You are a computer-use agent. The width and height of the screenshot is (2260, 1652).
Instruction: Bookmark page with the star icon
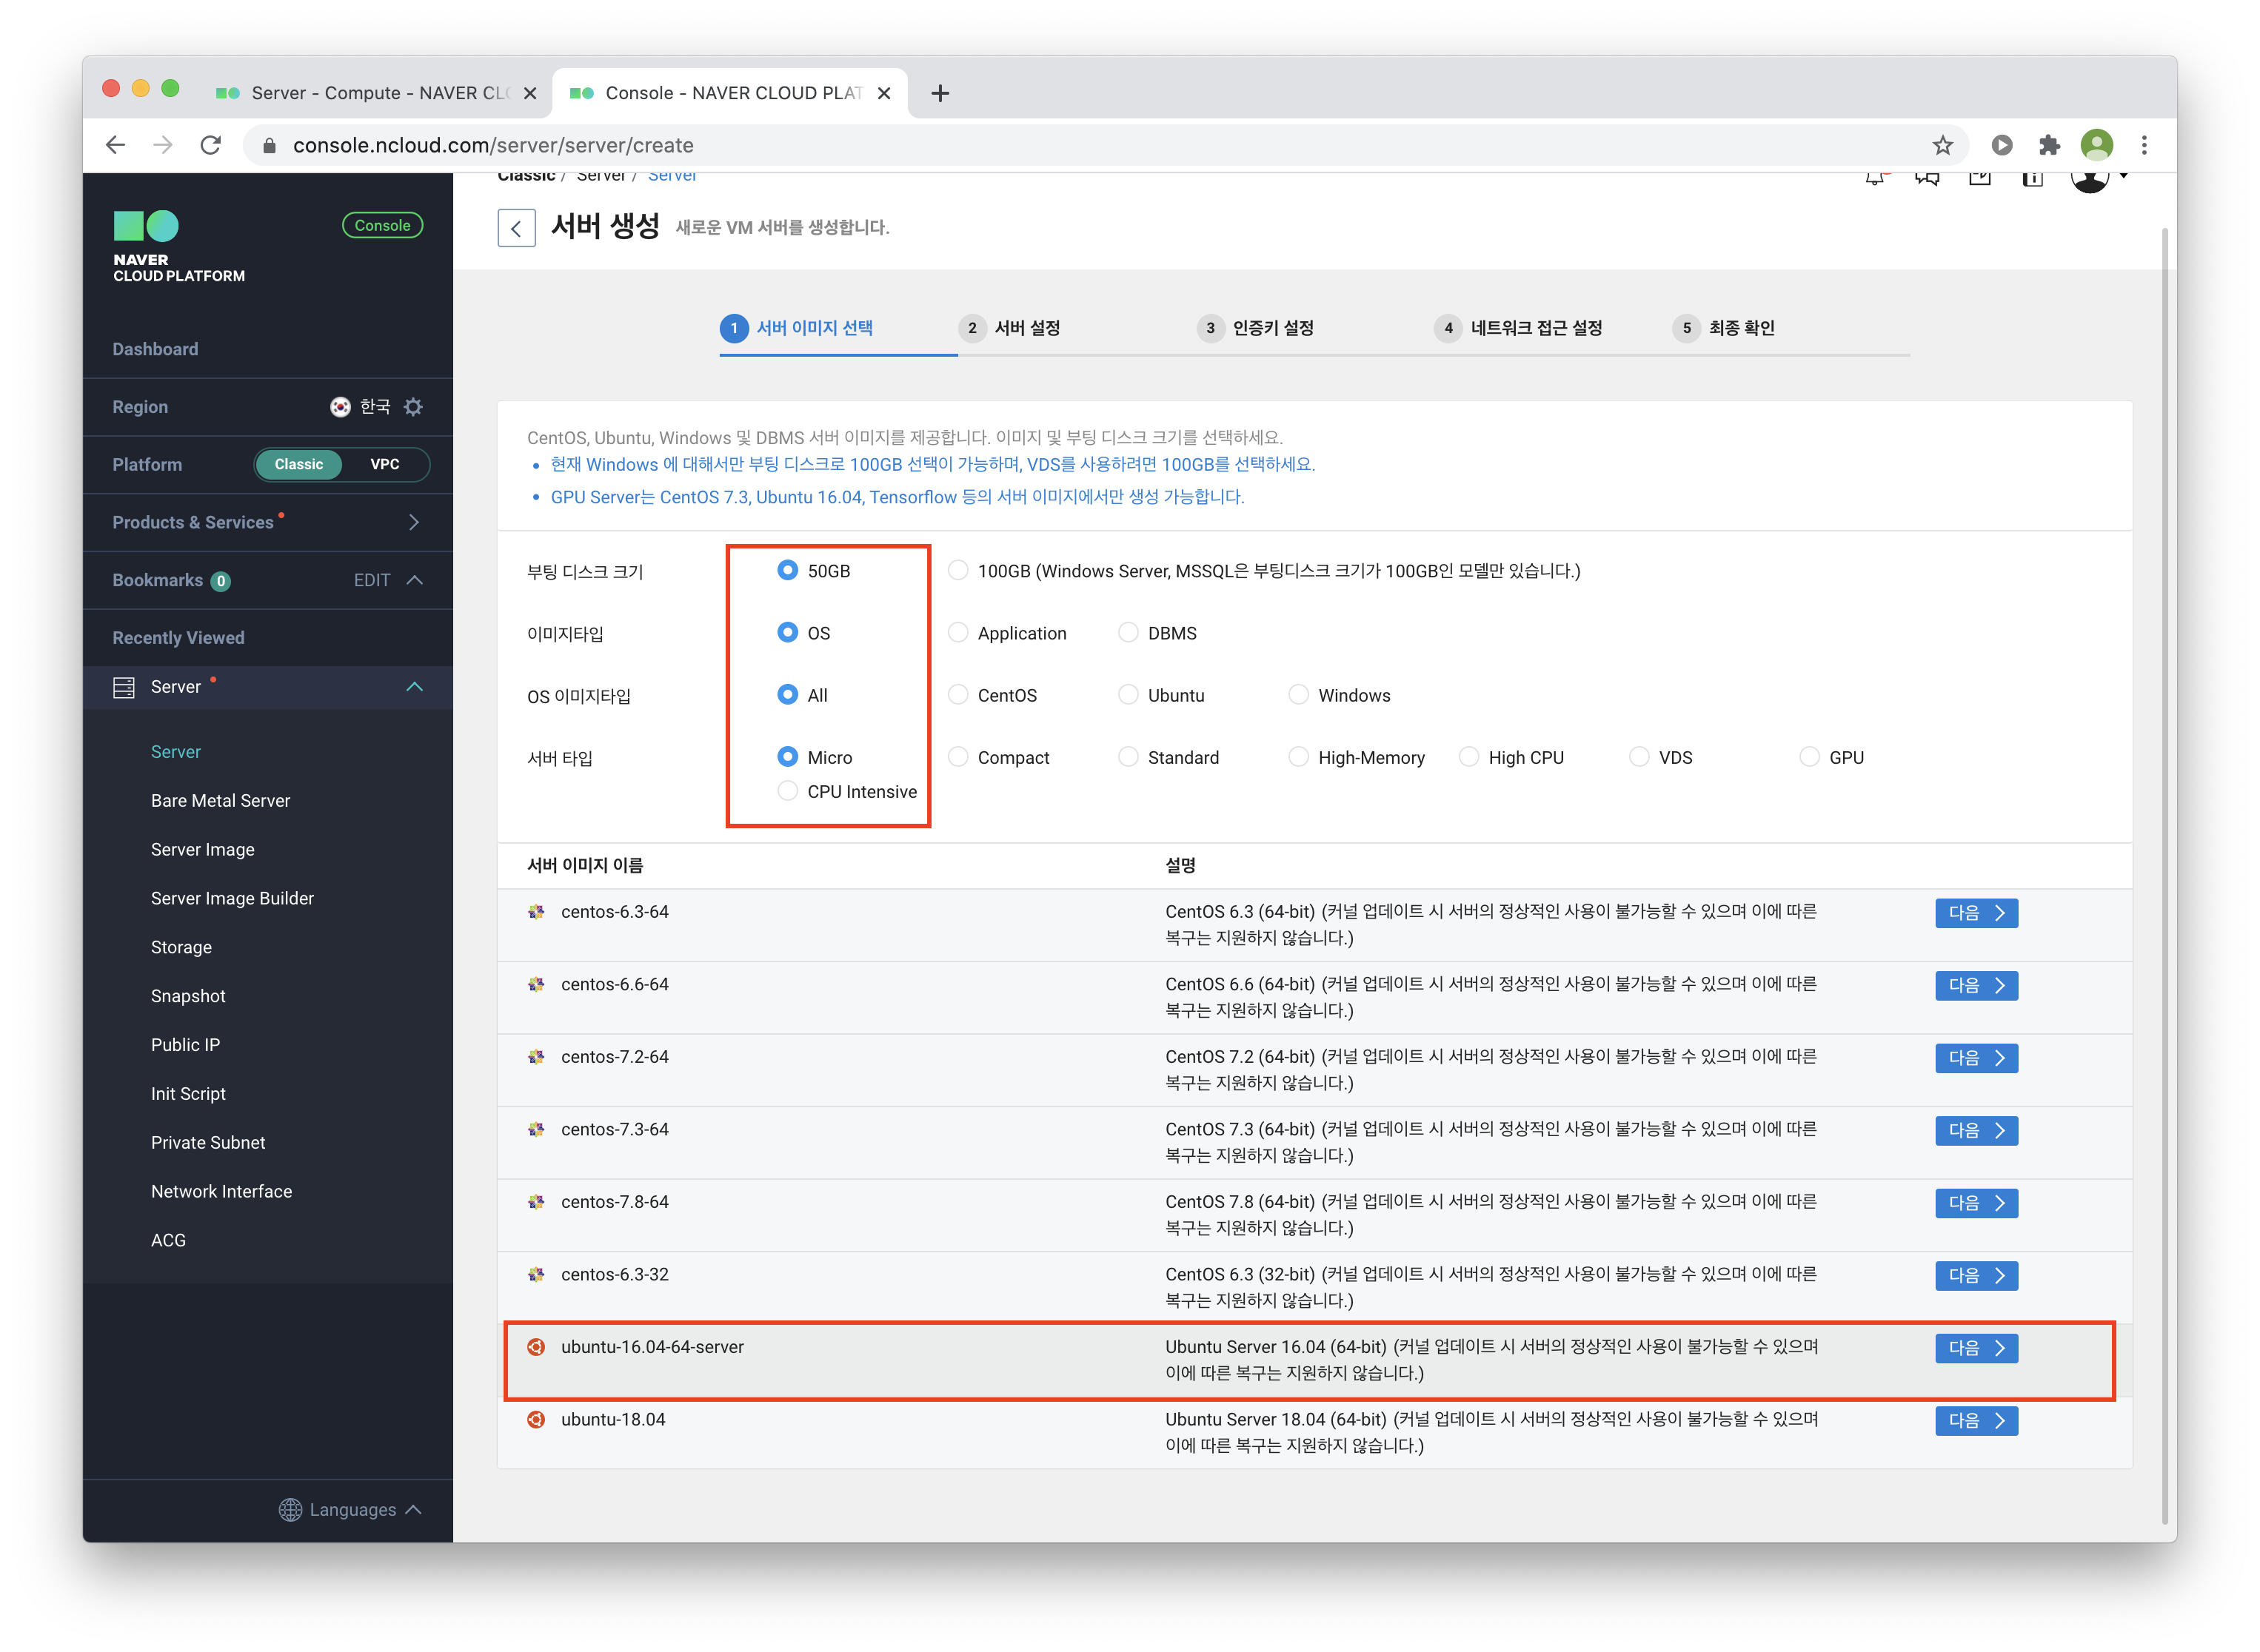1942,145
